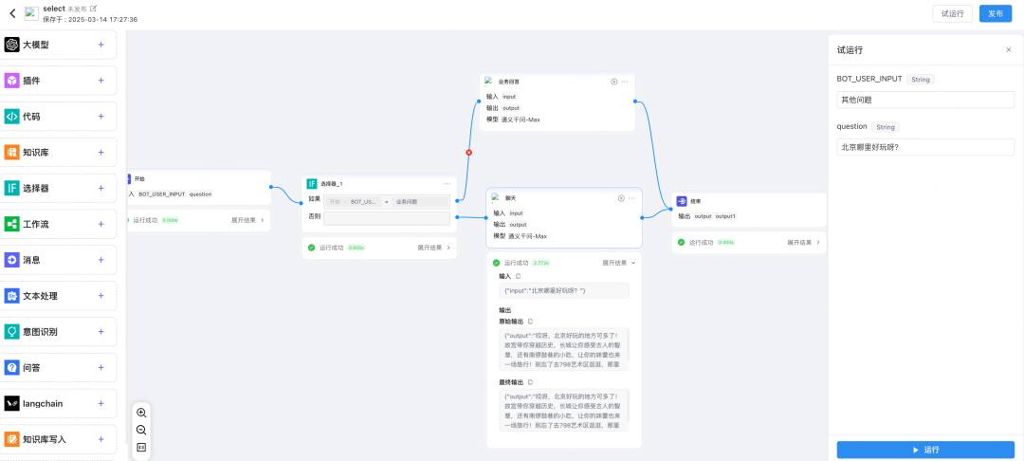Screen dimensions: 1024x461
Task: Select the 大模型 item in the node list
Action: tap(59, 45)
